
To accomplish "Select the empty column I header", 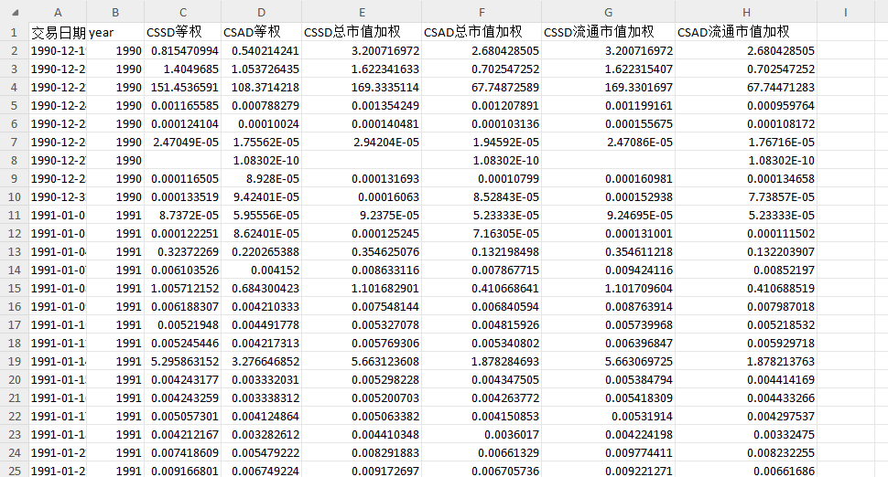I will click(x=844, y=12).
